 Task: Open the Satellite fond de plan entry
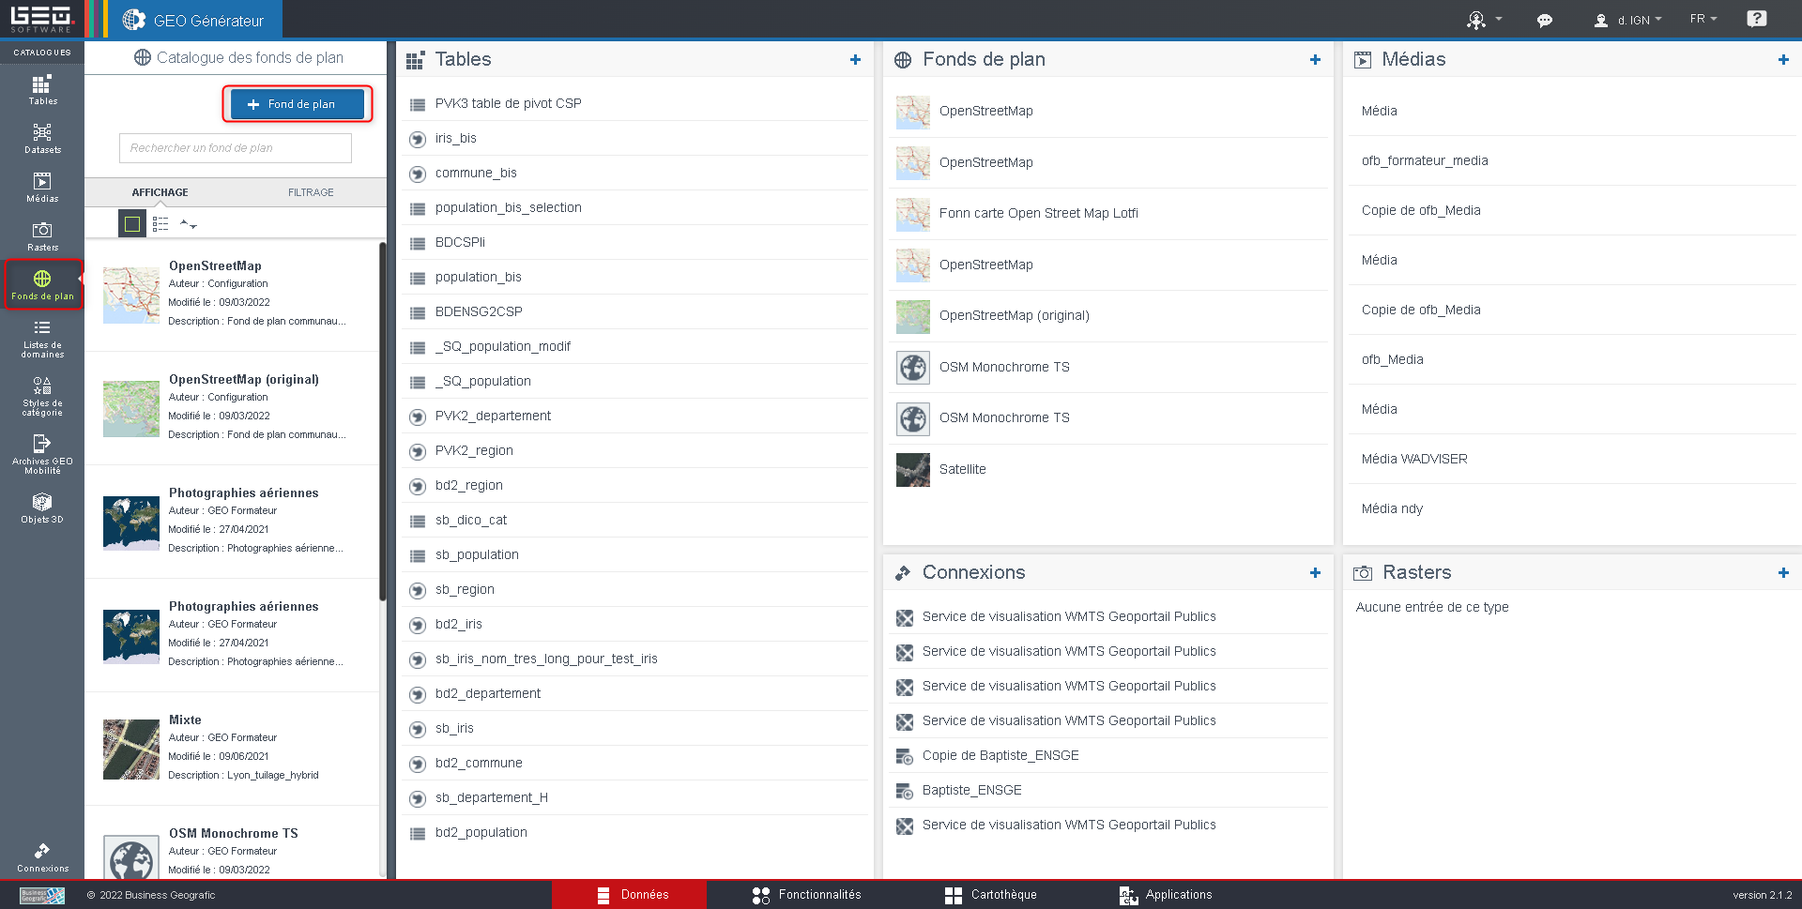click(x=962, y=469)
